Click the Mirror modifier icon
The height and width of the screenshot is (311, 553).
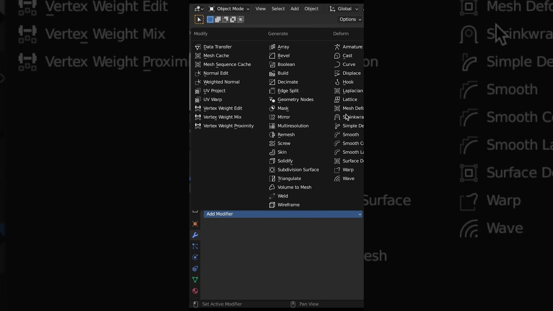click(x=272, y=117)
